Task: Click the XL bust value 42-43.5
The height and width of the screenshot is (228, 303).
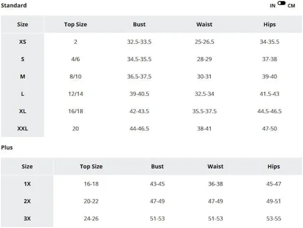Action: point(139,111)
